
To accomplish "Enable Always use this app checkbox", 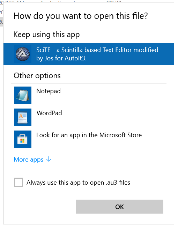I will [x=18, y=182].
